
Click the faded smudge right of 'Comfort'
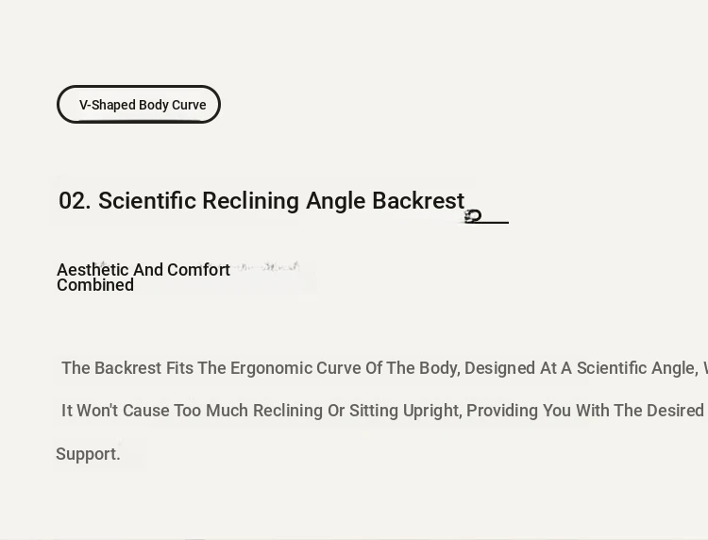[x=266, y=266]
